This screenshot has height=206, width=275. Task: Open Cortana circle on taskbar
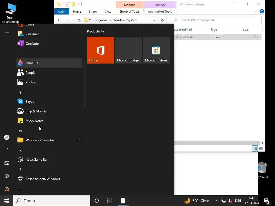click(x=97, y=201)
